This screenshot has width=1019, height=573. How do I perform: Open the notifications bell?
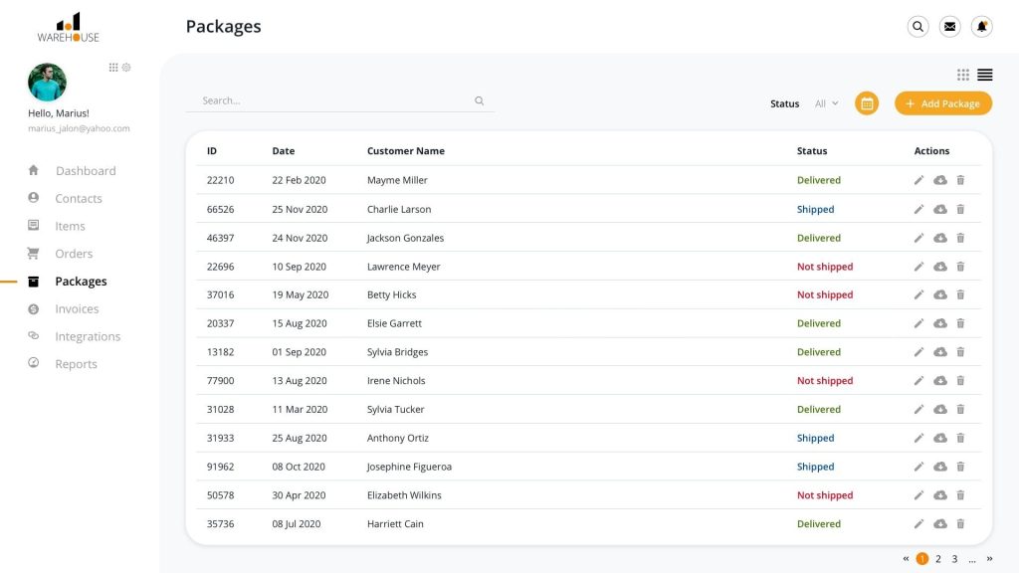(x=982, y=27)
